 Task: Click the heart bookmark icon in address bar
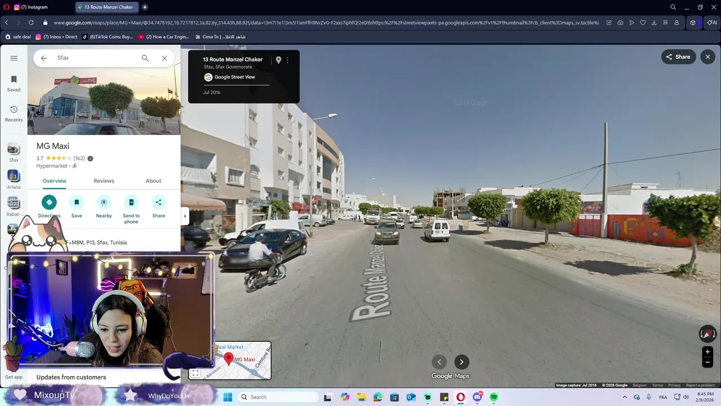(x=643, y=23)
